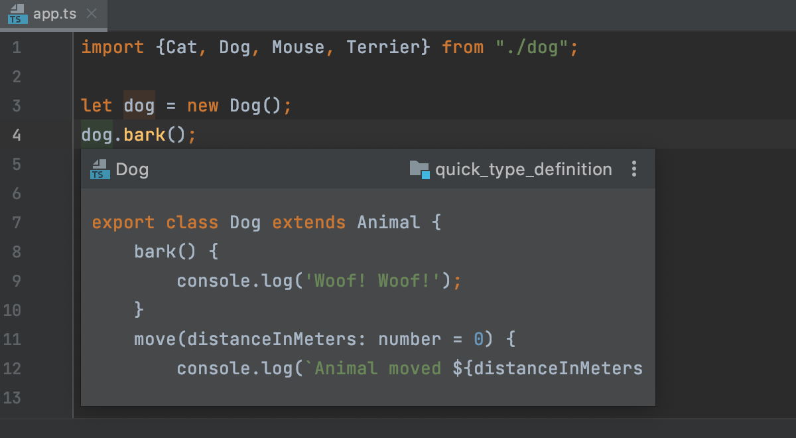Open the three-dot options menu in the popup

[x=634, y=169]
